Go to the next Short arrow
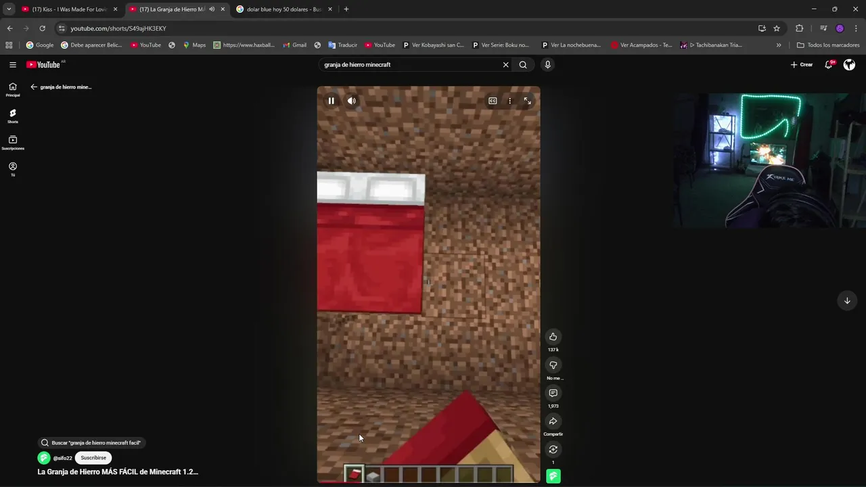866x487 pixels. [846, 301]
